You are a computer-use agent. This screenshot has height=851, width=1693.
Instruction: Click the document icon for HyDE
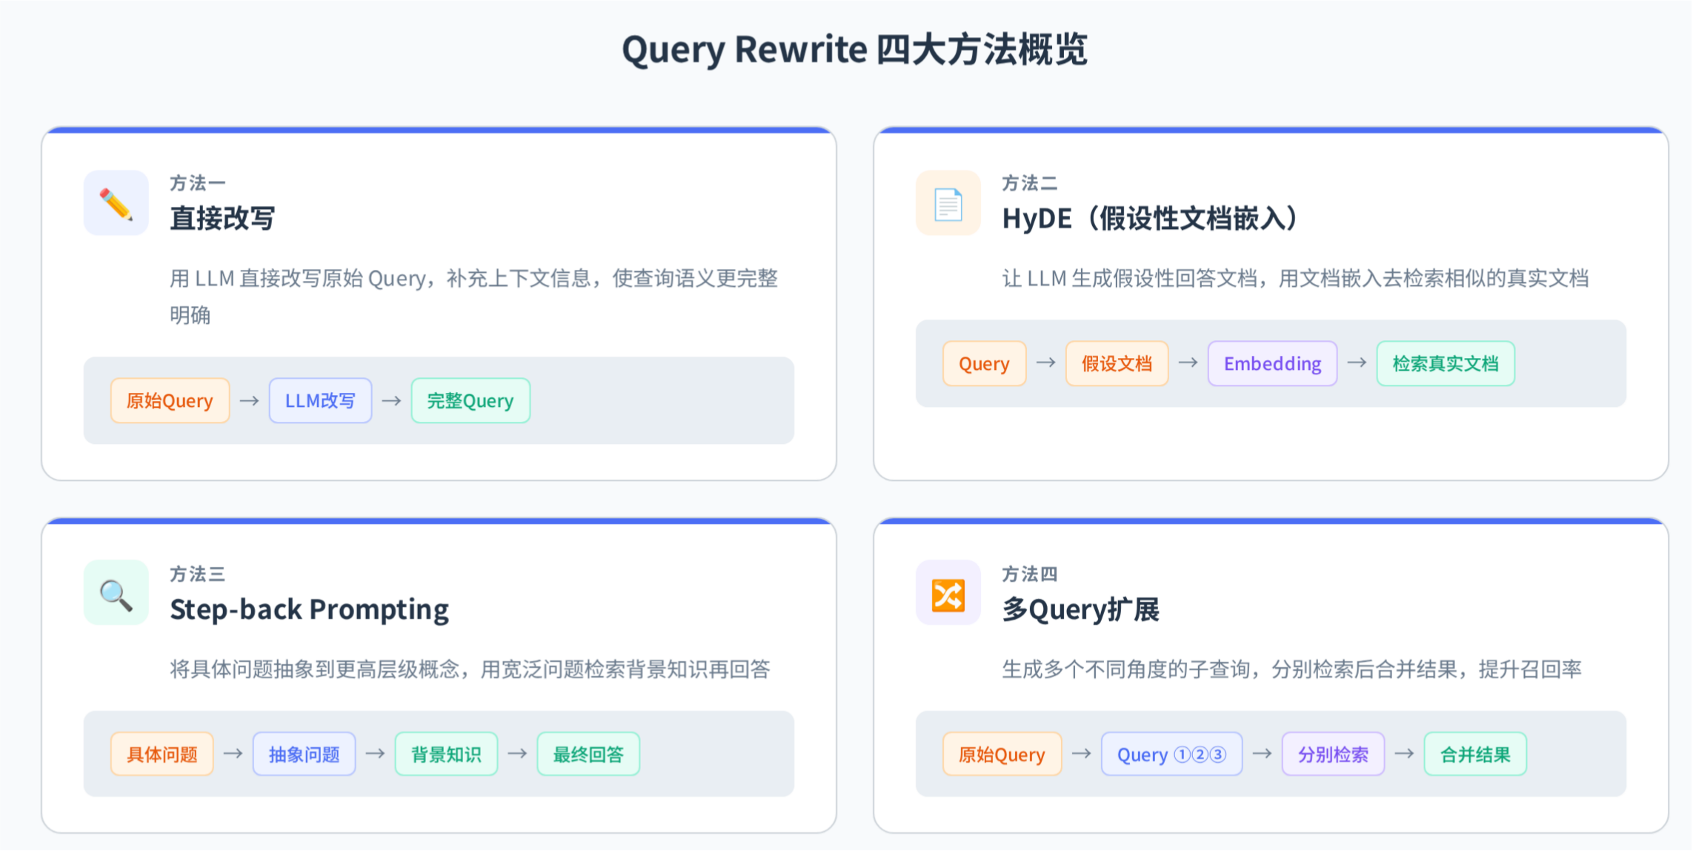(x=948, y=203)
